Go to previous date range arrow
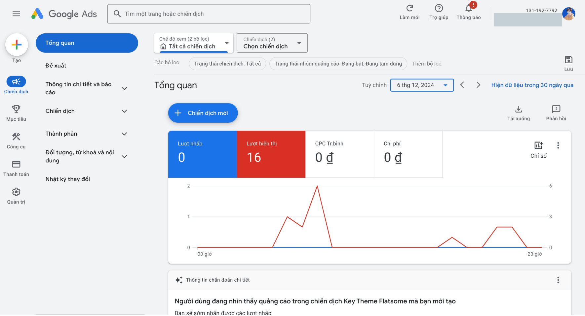 [x=462, y=85]
